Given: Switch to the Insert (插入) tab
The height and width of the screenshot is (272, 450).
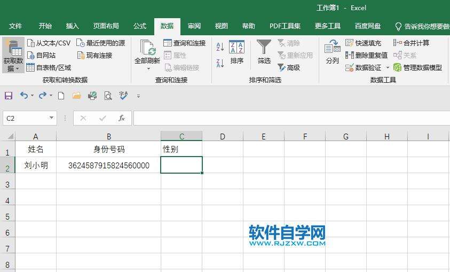Looking at the screenshot, I should click(72, 26).
